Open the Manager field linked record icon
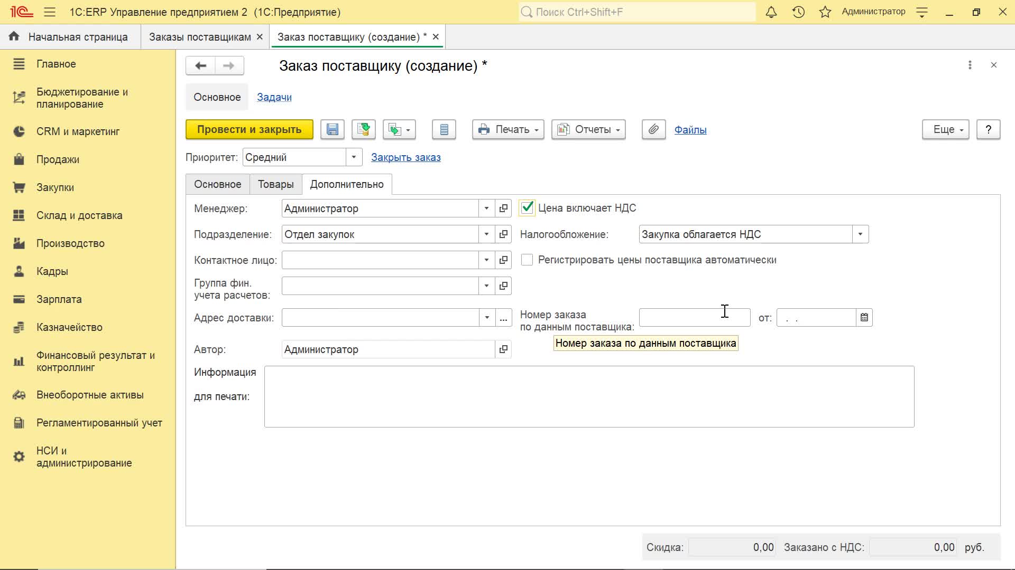This screenshot has width=1015, height=570. point(503,208)
